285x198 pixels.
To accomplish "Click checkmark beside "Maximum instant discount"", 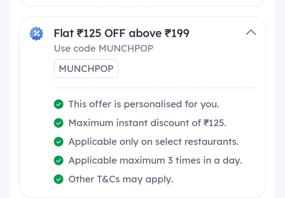I will [58, 123].
